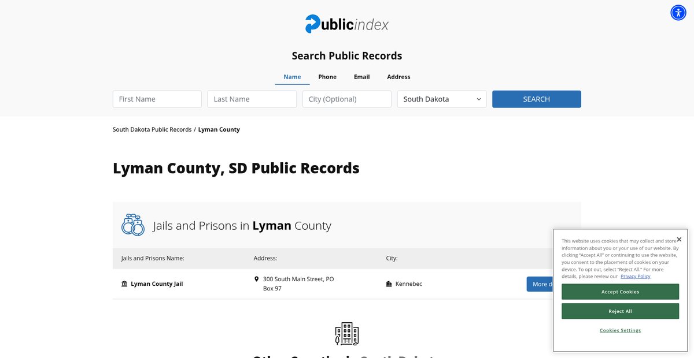Image resolution: width=694 pixels, height=358 pixels.
Task: Click the Search Public Records heading
Action: click(x=347, y=56)
